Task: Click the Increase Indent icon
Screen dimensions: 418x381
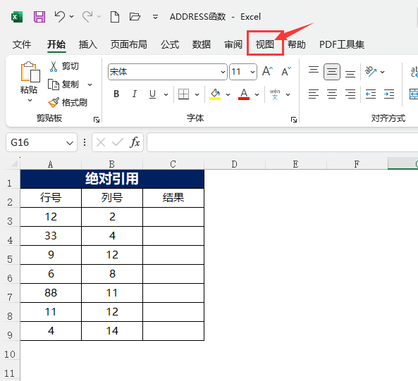Action: coord(389,94)
